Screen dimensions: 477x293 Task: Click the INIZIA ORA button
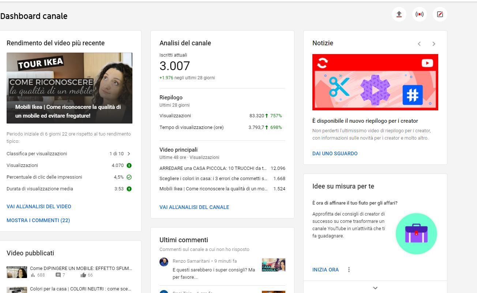[x=326, y=270]
